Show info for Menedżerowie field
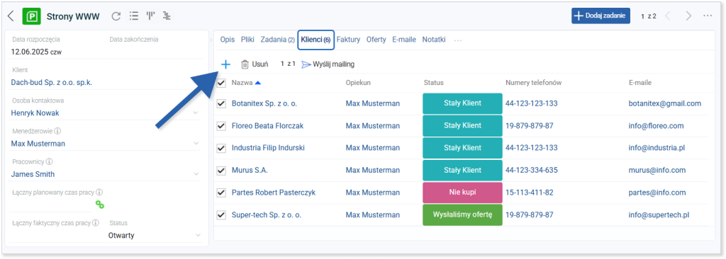The image size is (726, 259). click(x=57, y=131)
